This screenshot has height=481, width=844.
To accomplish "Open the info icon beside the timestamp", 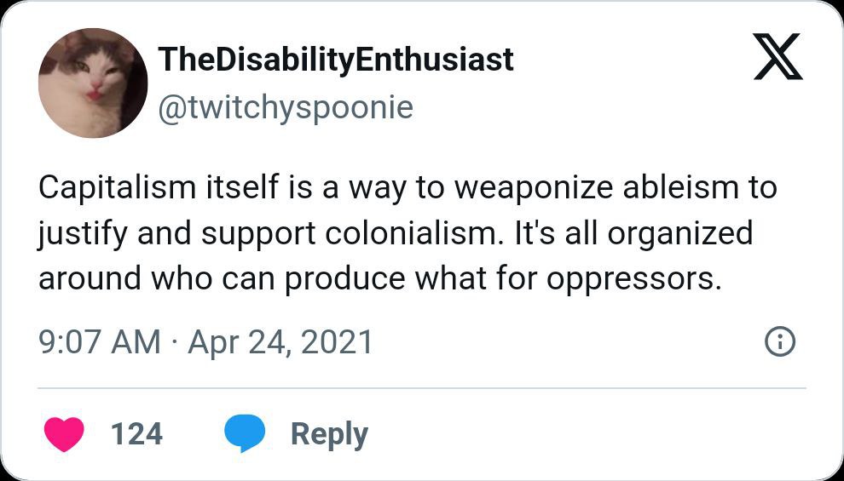I will click(x=780, y=342).
